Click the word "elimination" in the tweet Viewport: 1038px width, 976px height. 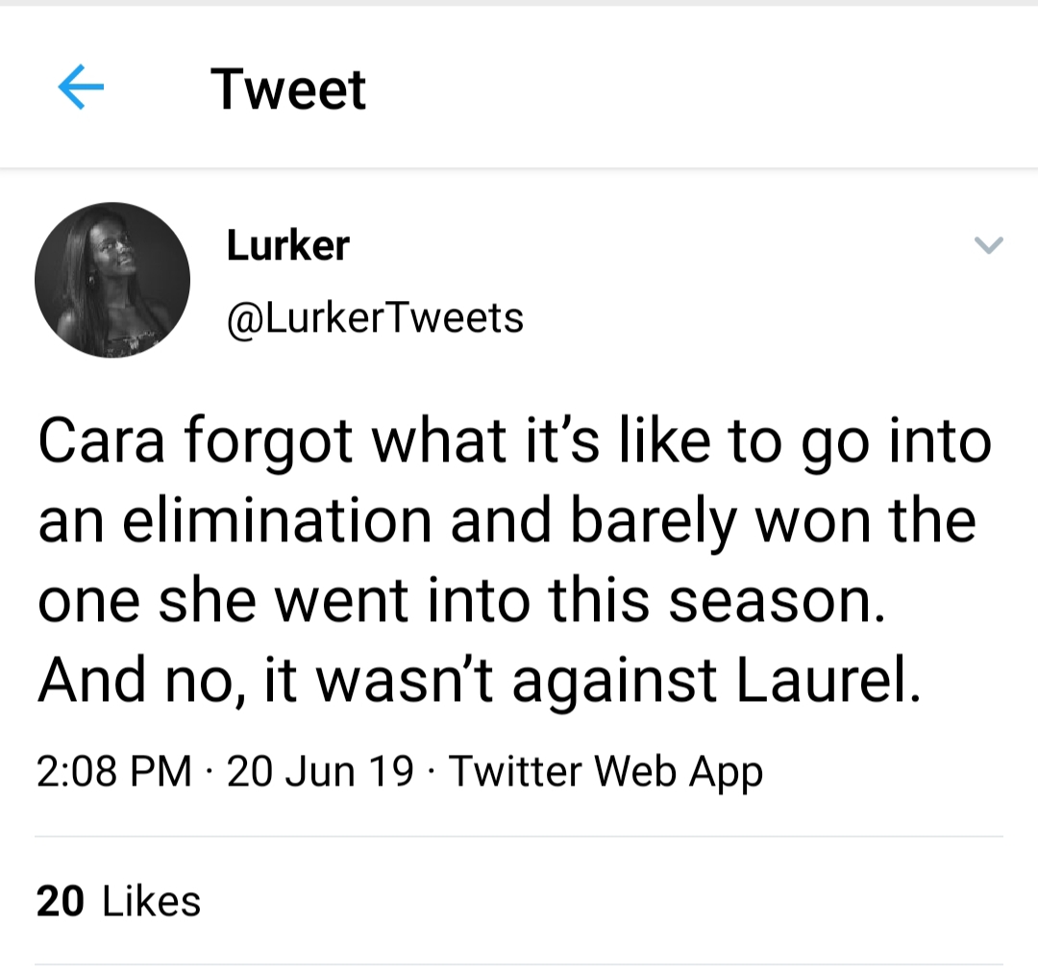tap(278, 520)
